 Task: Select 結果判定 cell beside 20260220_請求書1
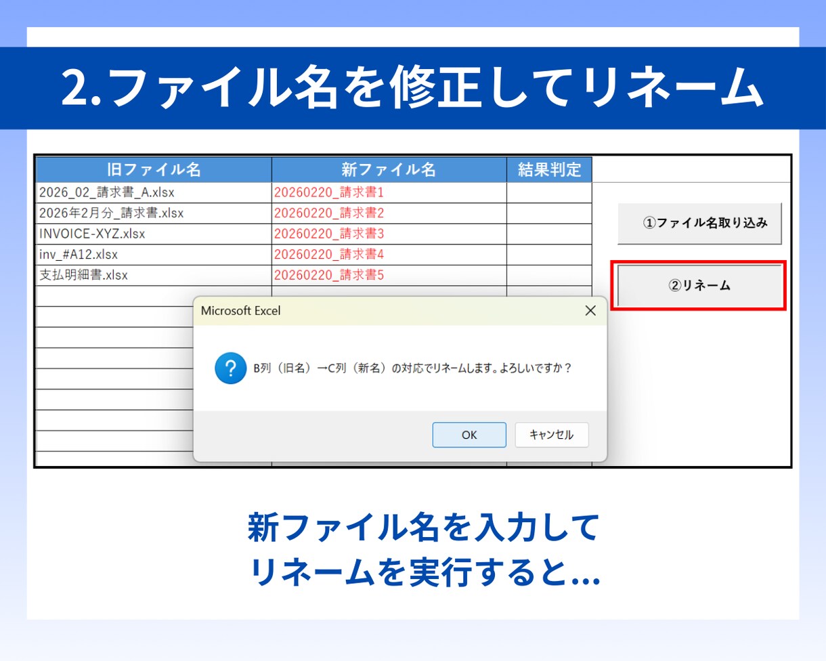point(550,193)
